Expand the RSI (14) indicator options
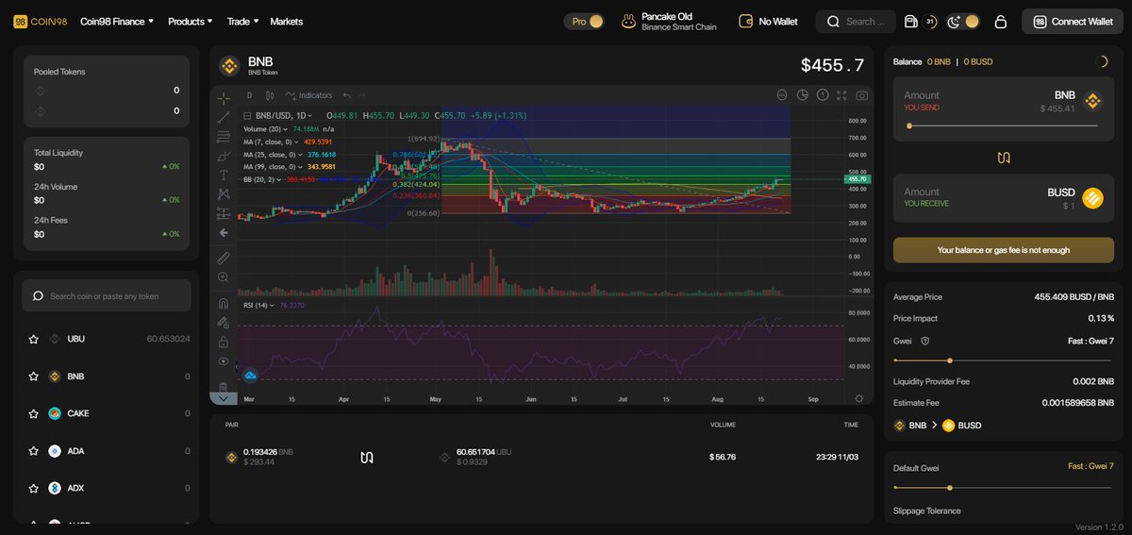The width and height of the screenshot is (1132, 535). point(273,305)
